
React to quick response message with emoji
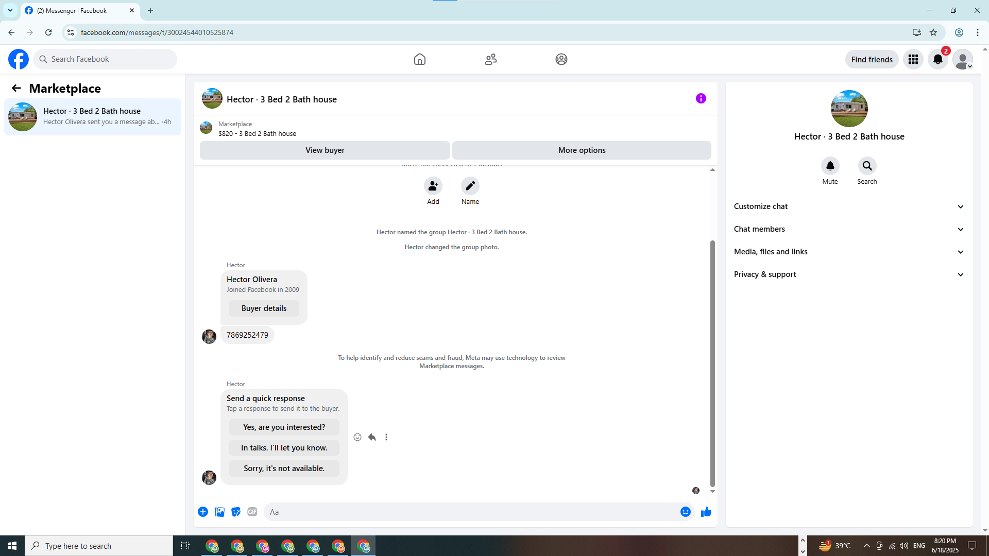(357, 437)
